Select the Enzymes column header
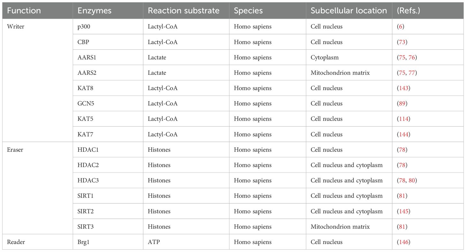The image size is (466, 252). 94,10
